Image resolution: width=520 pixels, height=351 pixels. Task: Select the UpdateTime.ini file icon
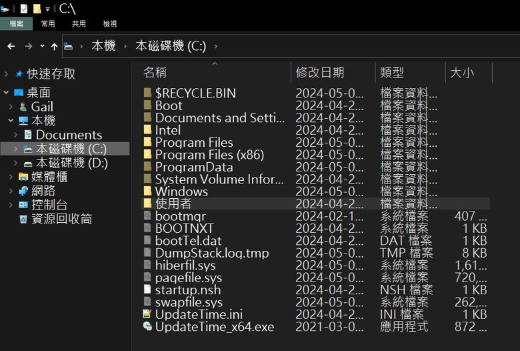point(147,314)
